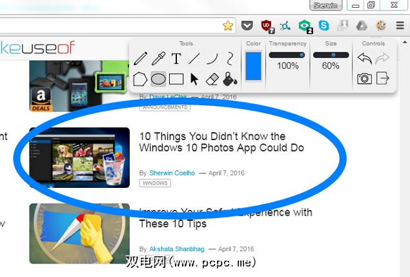Select the Pencil drawing tool
Screen dimensions: 410x277
[140, 58]
